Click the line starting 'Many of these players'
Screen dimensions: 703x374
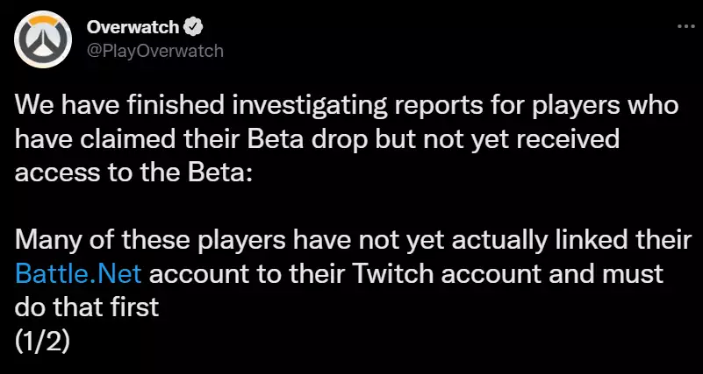347,241
